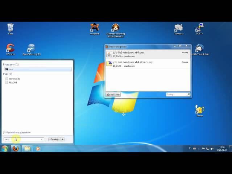Clear the search box with X
The height and width of the screenshot is (174, 232).
[42, 139]
